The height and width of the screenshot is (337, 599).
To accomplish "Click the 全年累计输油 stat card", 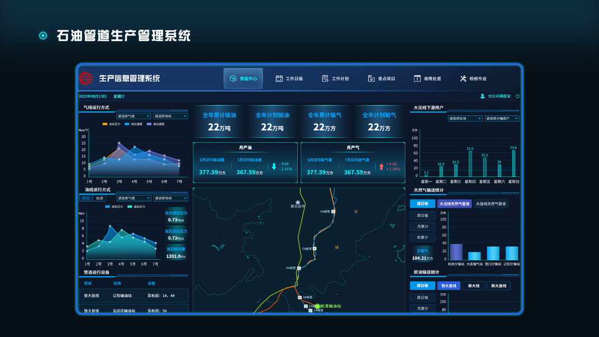I will tap(220, 121).
